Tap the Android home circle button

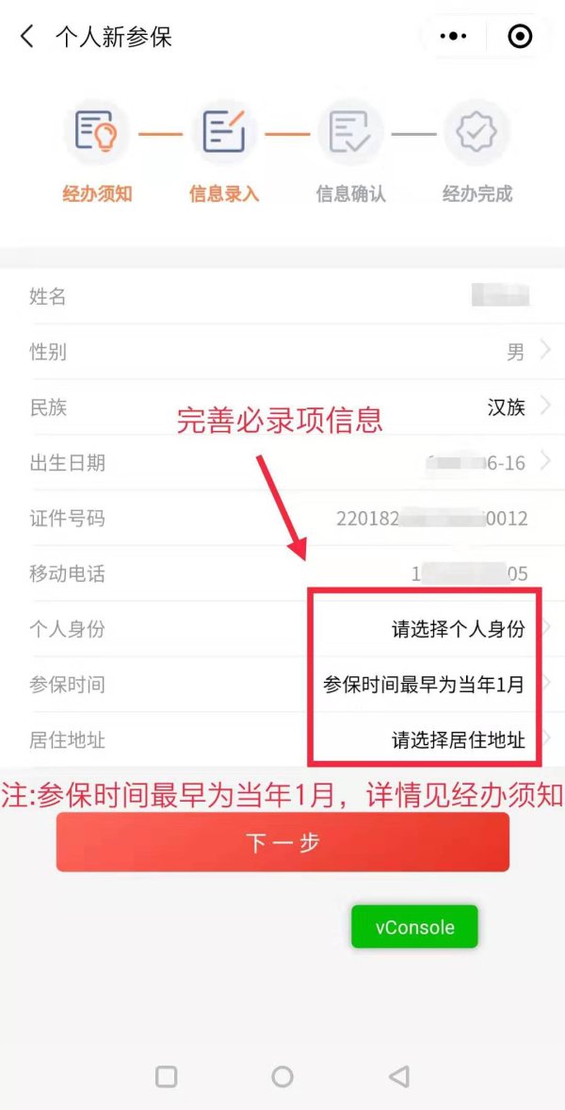click(282, 1077)
